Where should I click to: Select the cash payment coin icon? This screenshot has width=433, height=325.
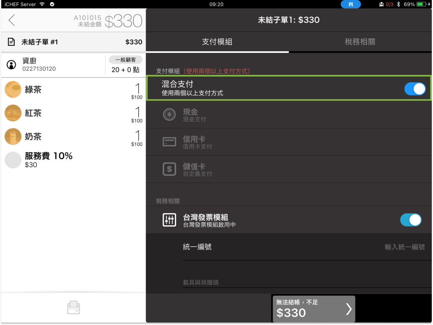[169, 115]
